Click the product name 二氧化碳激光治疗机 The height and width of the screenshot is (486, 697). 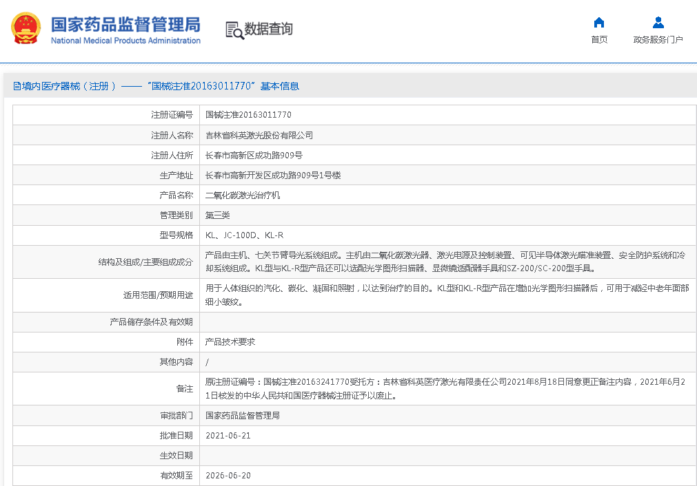[243, 196]
